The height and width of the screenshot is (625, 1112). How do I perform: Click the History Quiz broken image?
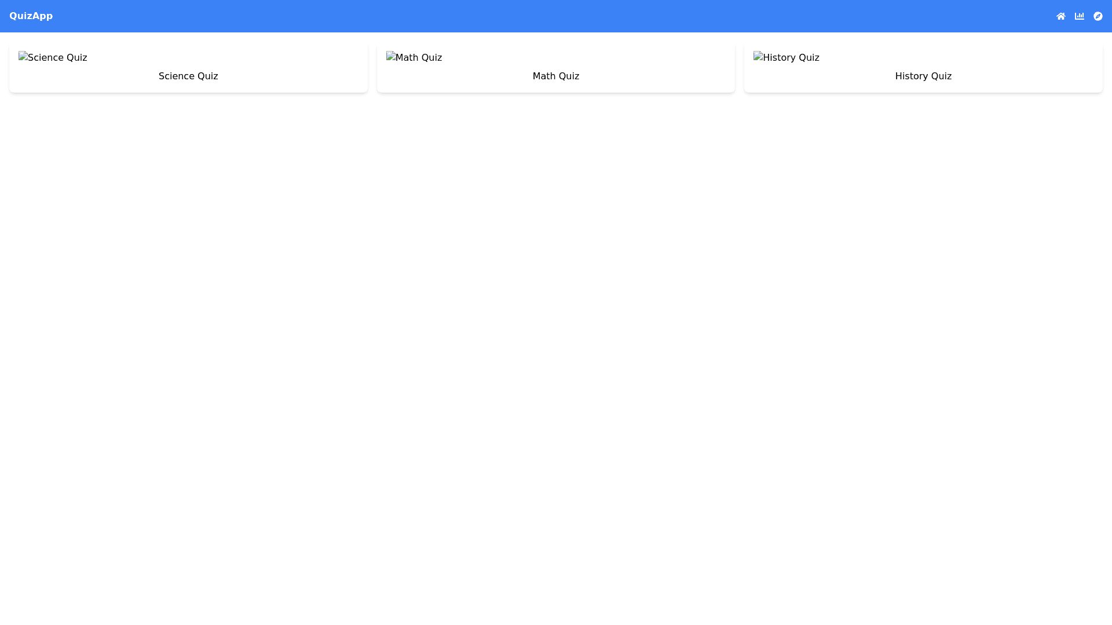787,57
